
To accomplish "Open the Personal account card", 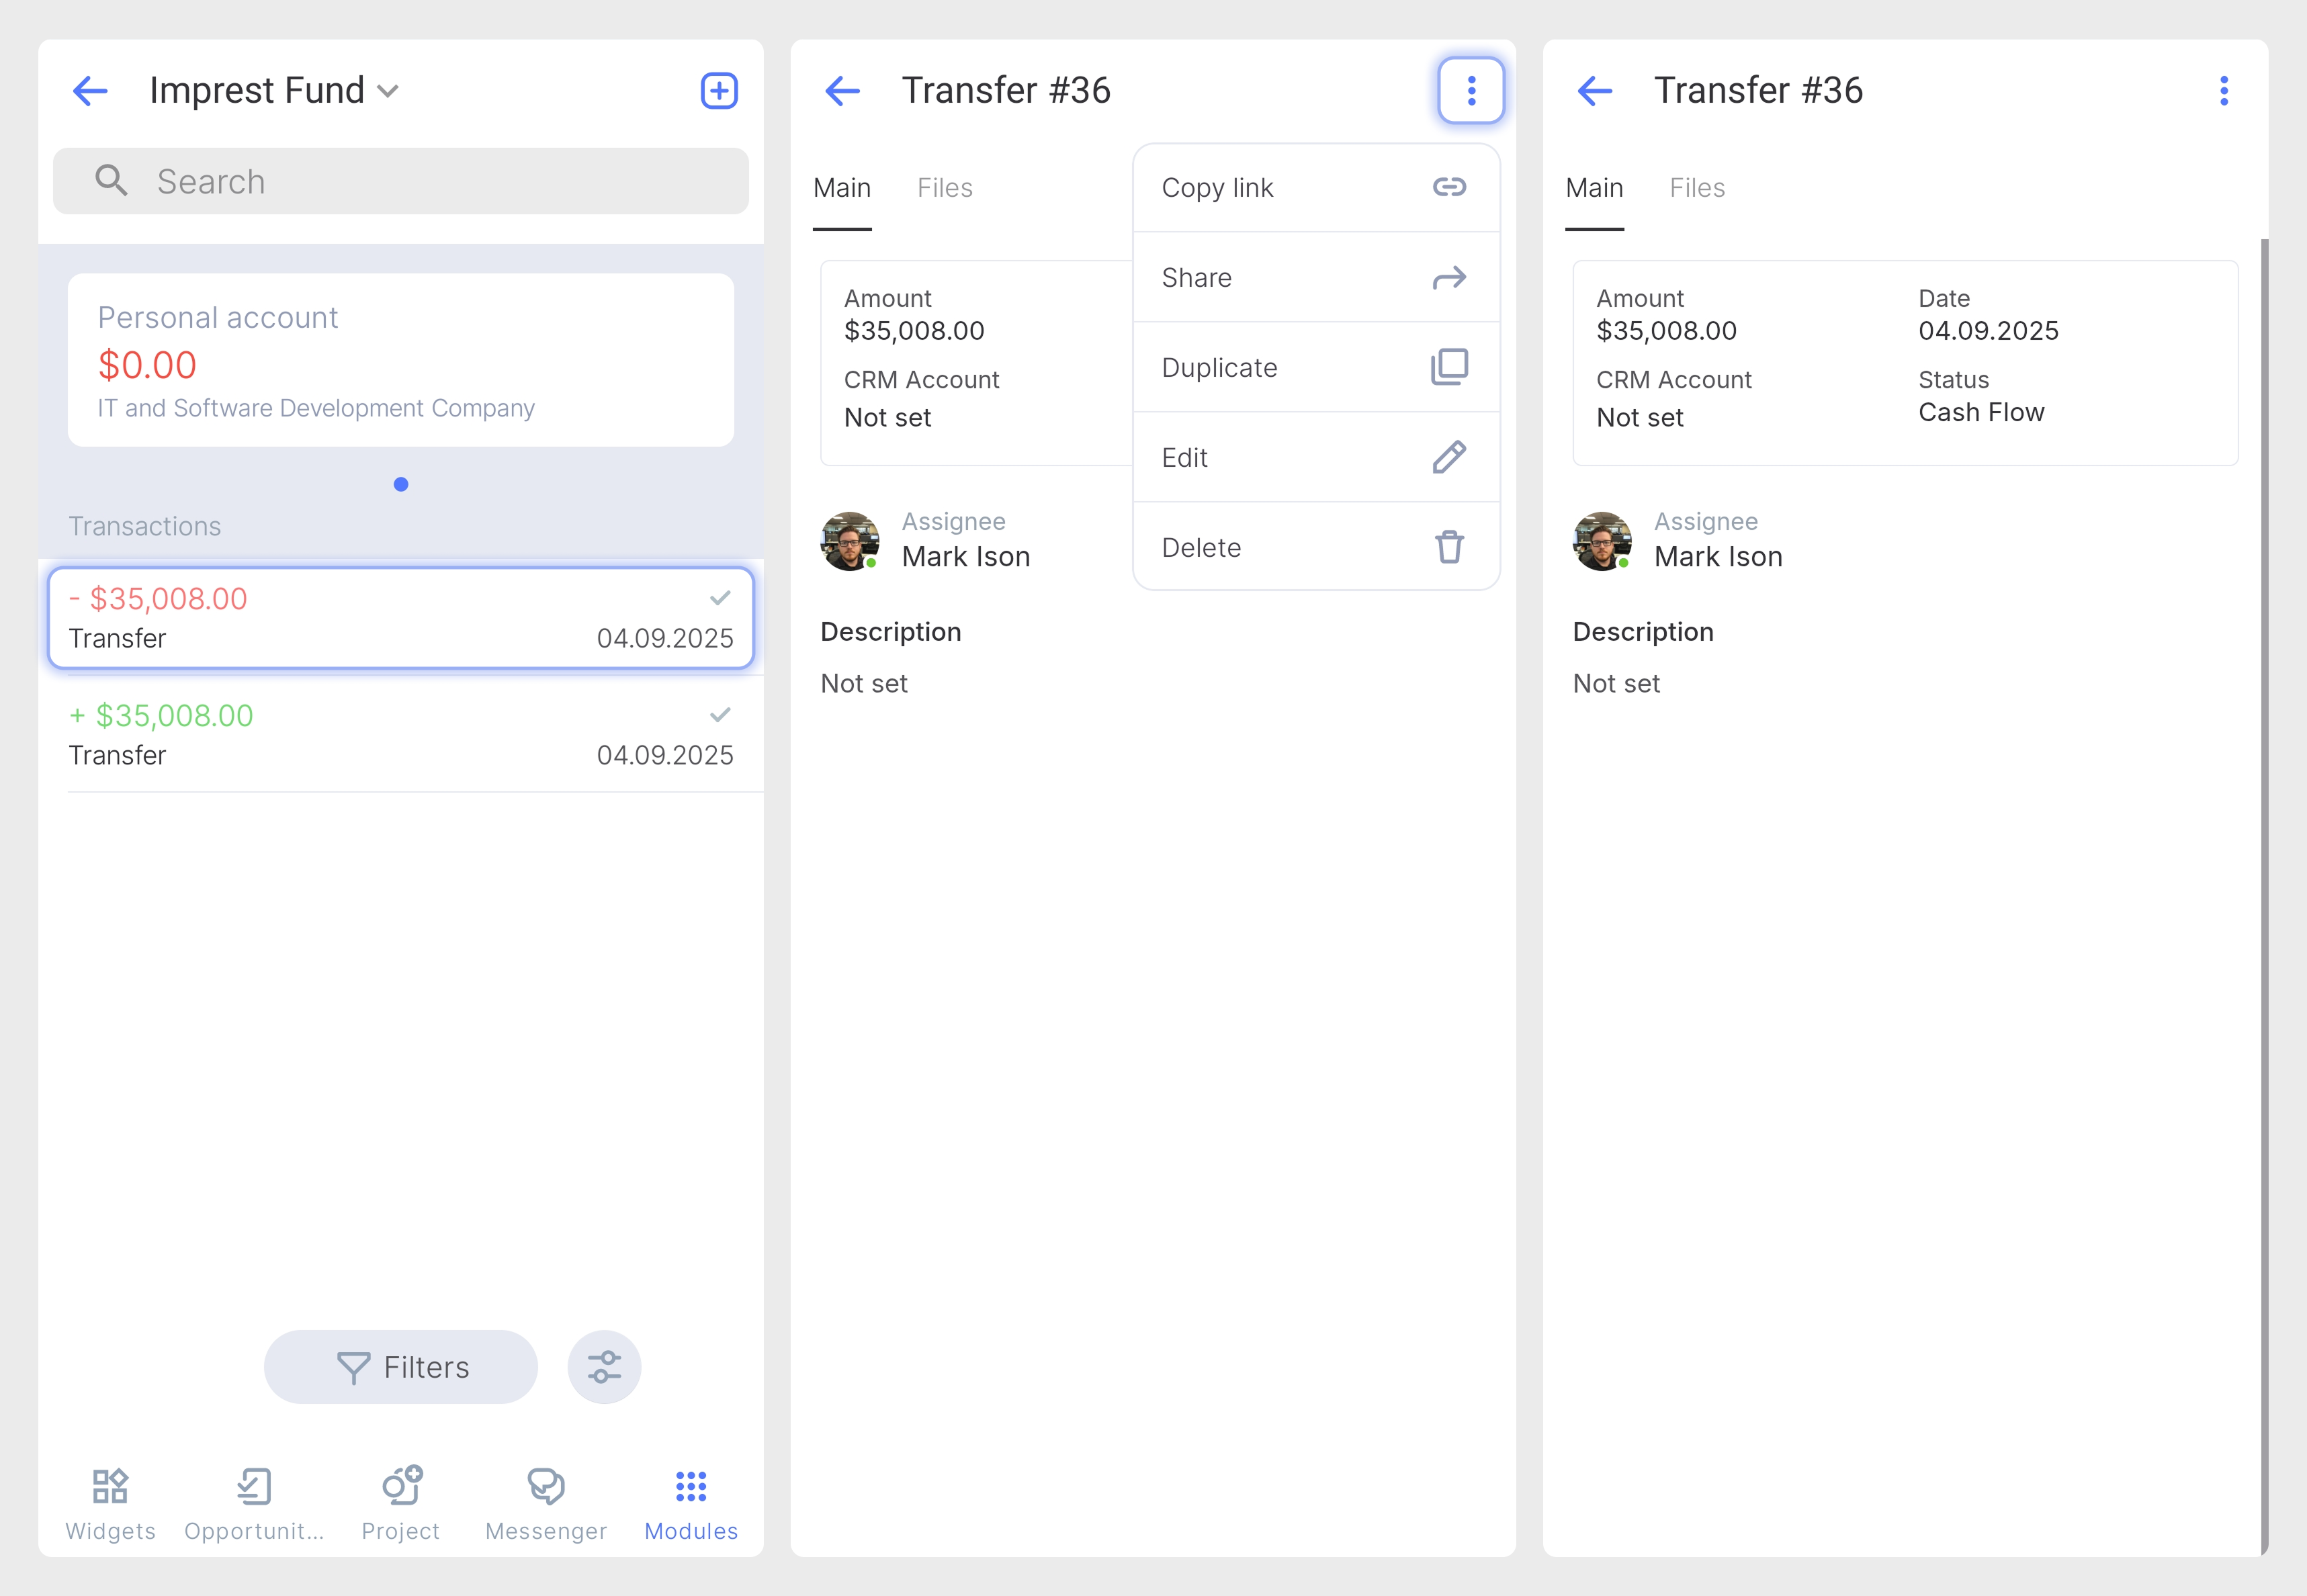I will click(x=400, y=360).
